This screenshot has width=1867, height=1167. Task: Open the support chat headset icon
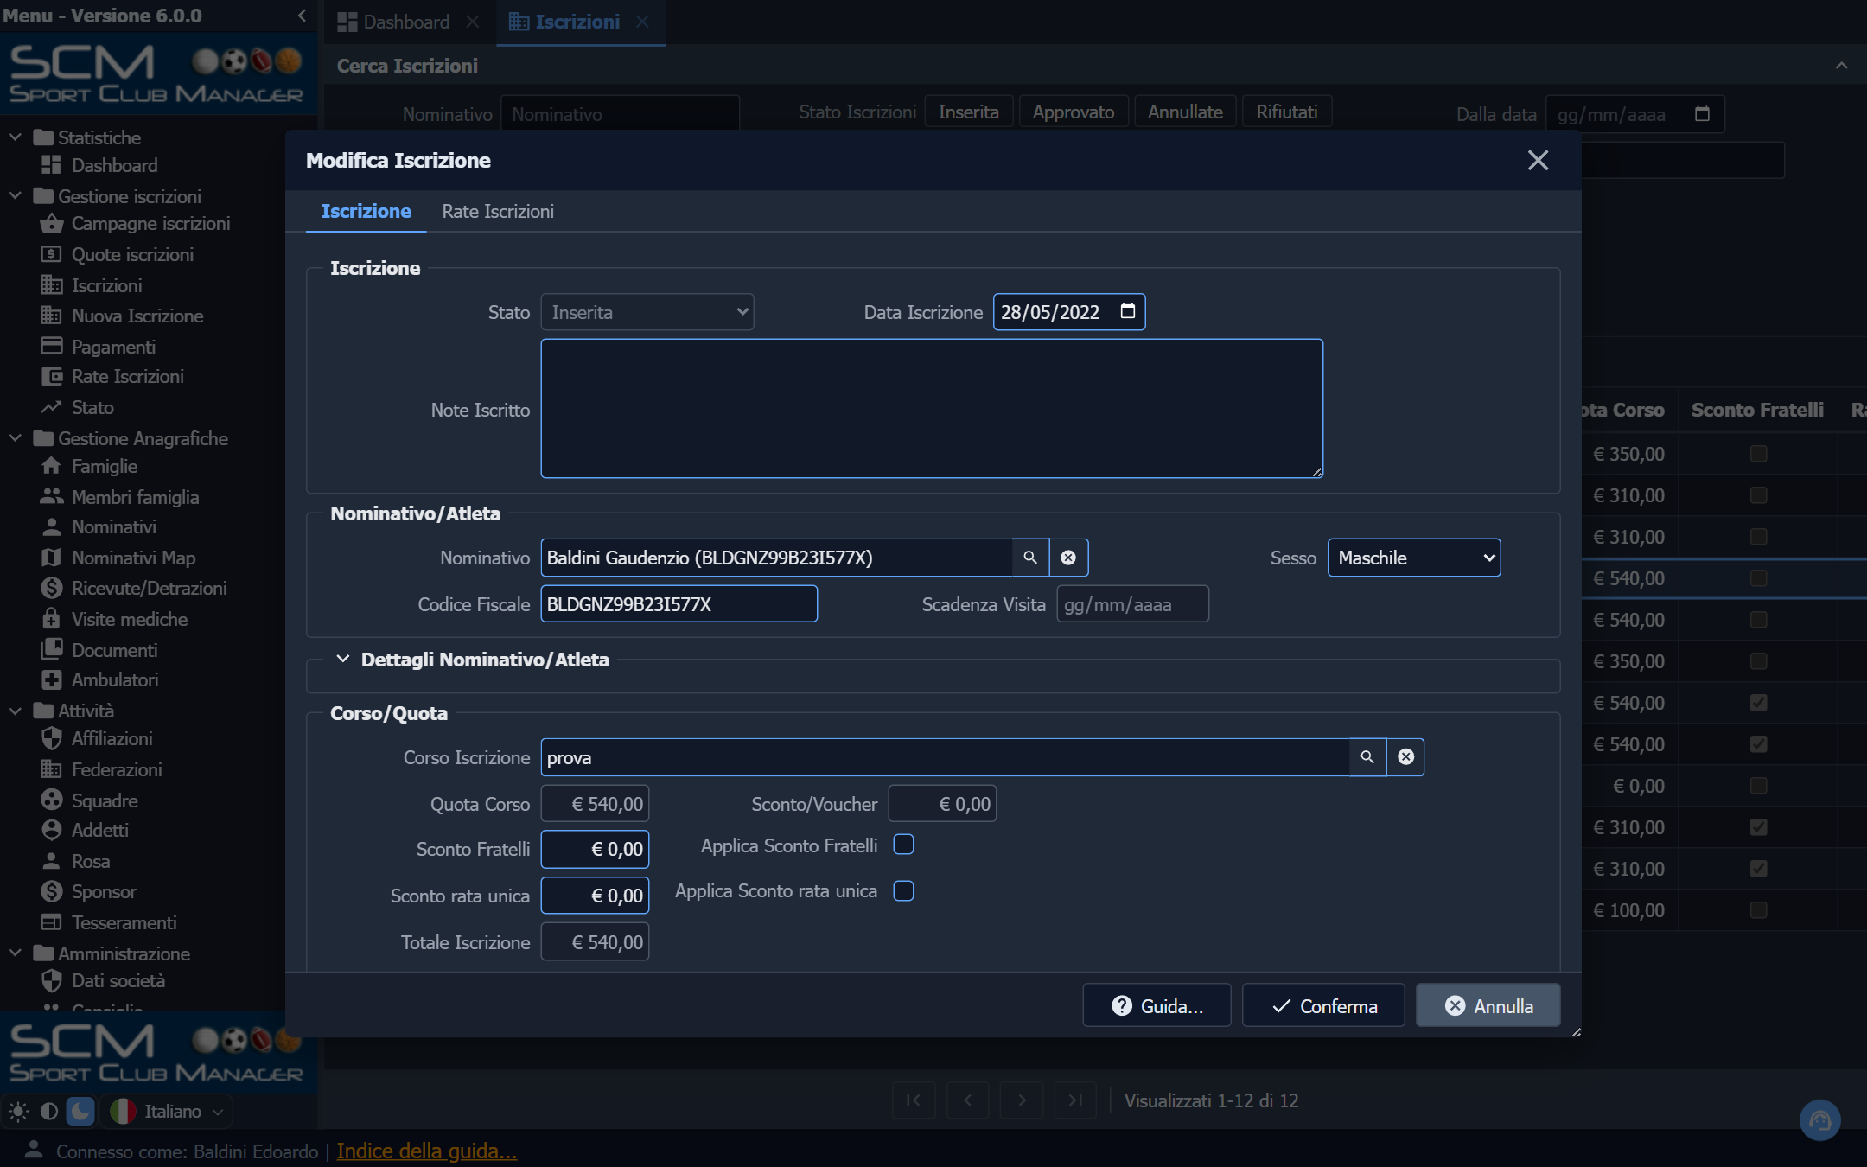pyautogui.click(x=1819, y=1120)
